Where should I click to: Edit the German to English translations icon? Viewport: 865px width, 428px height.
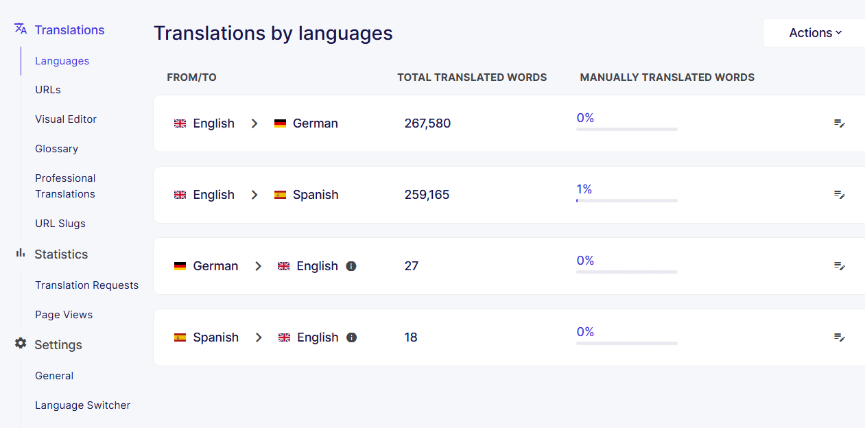coord(840,266)
